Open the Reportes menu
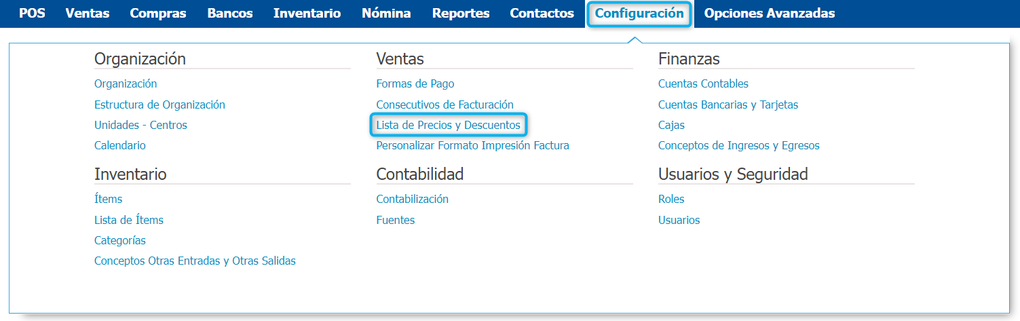 pos(461,14)
